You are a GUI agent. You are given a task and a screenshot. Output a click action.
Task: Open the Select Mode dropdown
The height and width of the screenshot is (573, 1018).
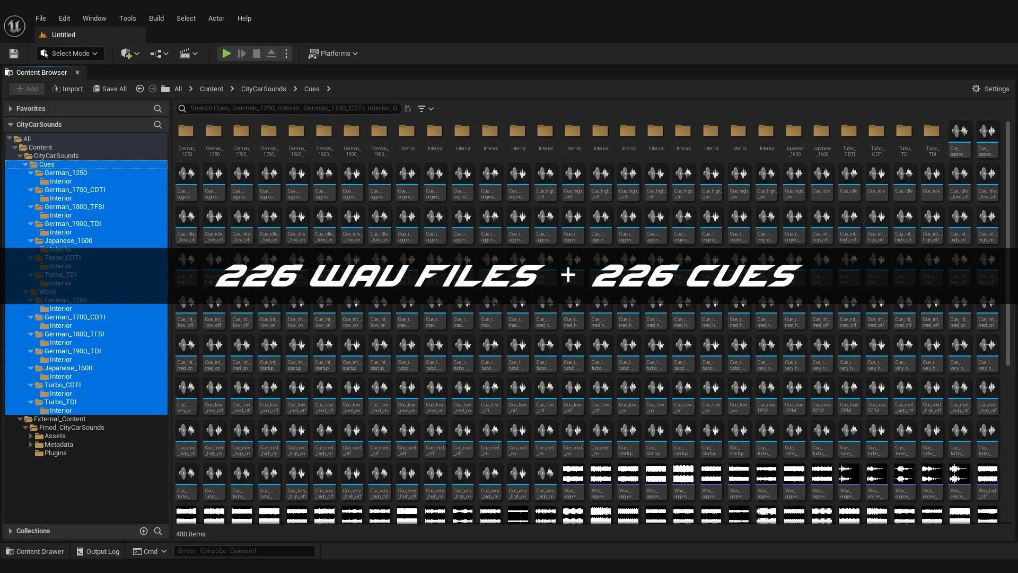click(x=70, y=54)
